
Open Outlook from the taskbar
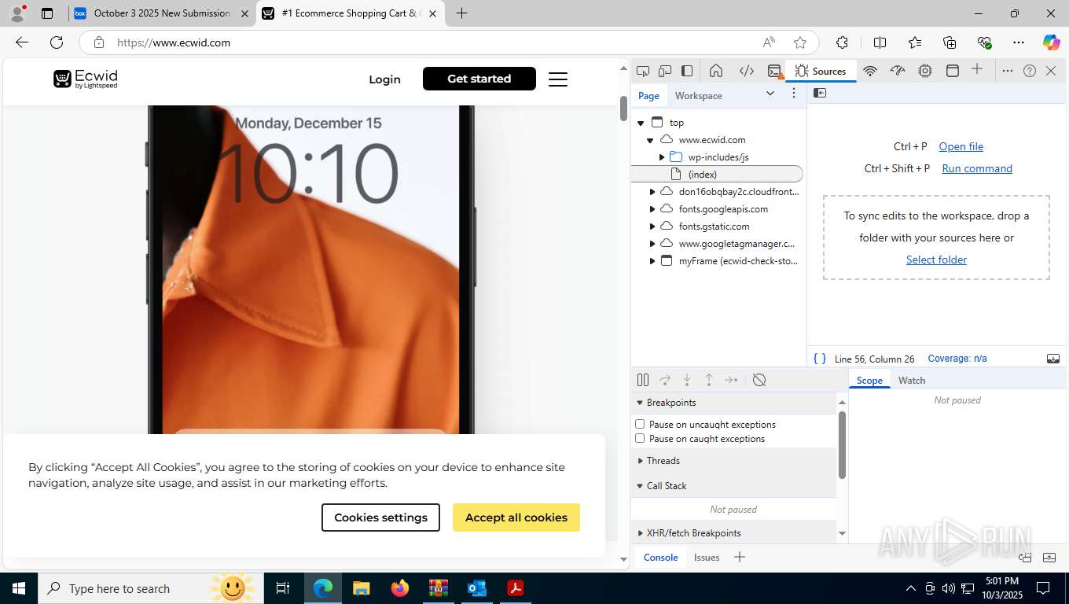coord(477,588)
